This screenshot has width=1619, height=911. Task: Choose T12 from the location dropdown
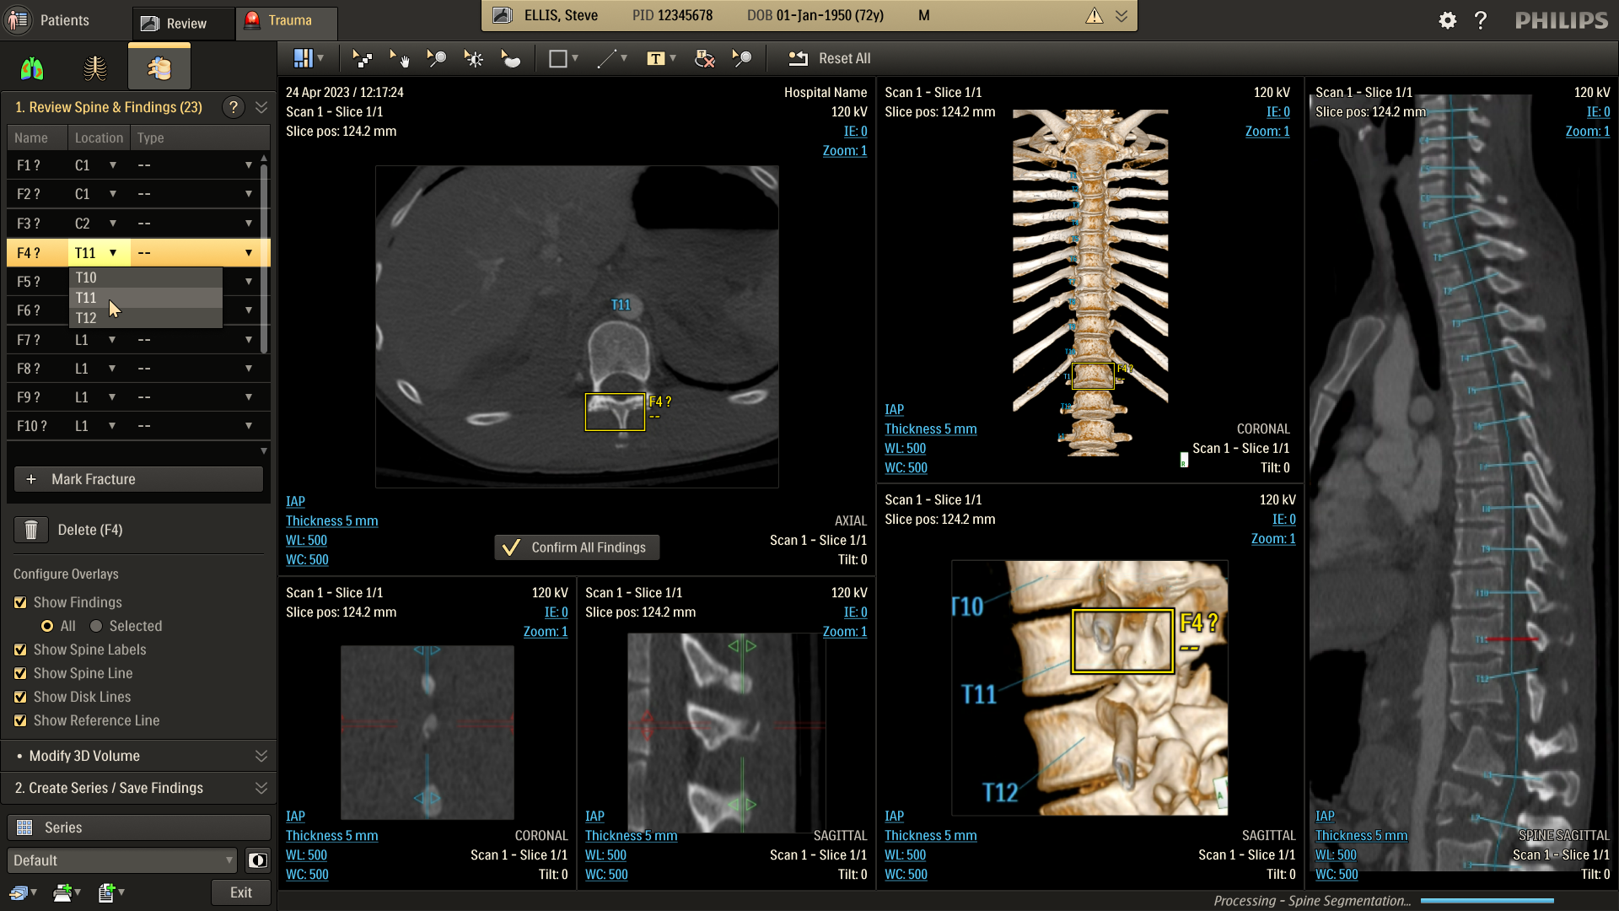(x=86, y=318)
